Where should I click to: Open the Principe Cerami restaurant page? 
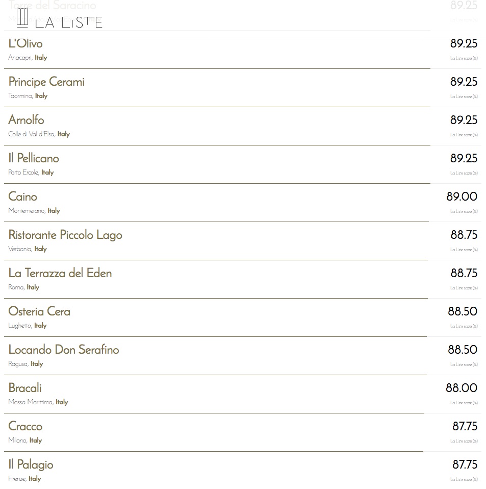pyautogui.click(x=46, y=82)
